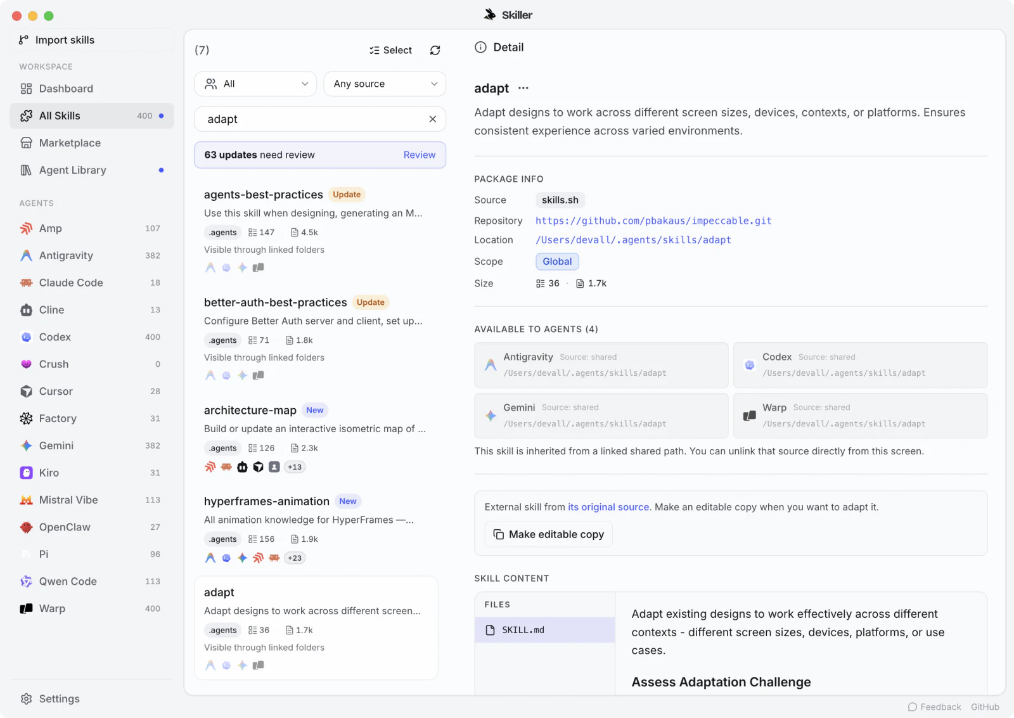Open the adapt skill more options menu
1014x718 pixels.
[523, 88]
